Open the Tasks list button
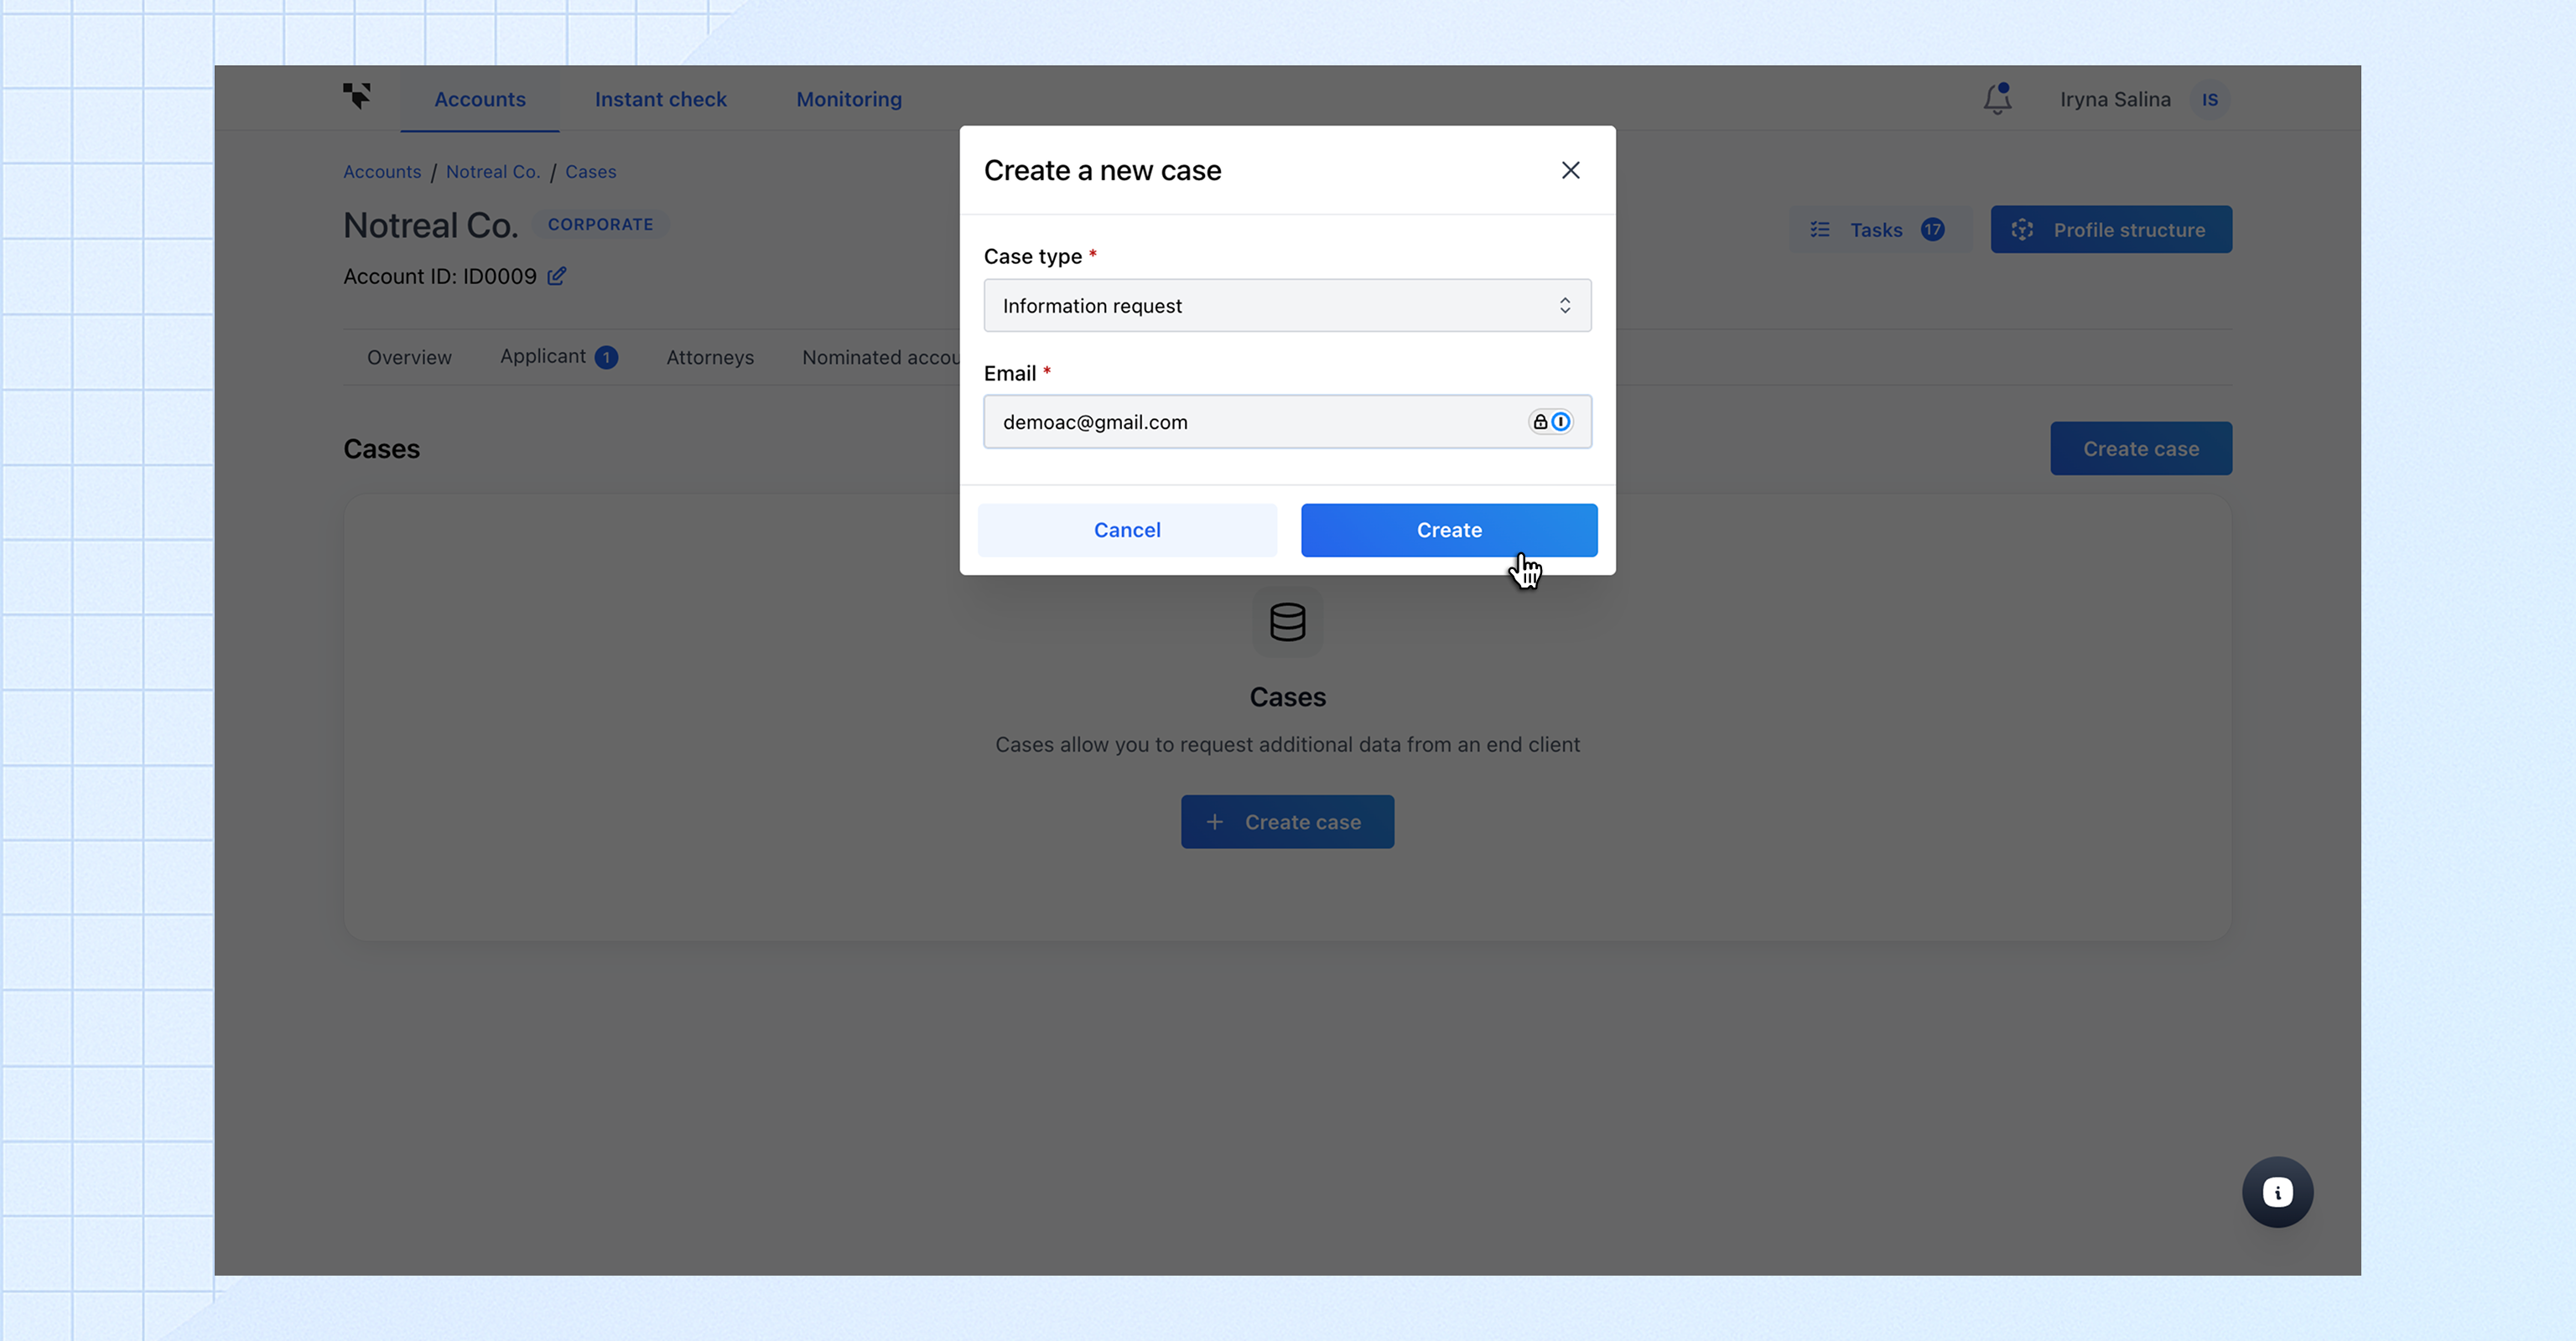Image resolution: width=2576 pixels, height=1341 pixels. (x=1877, y=230)
